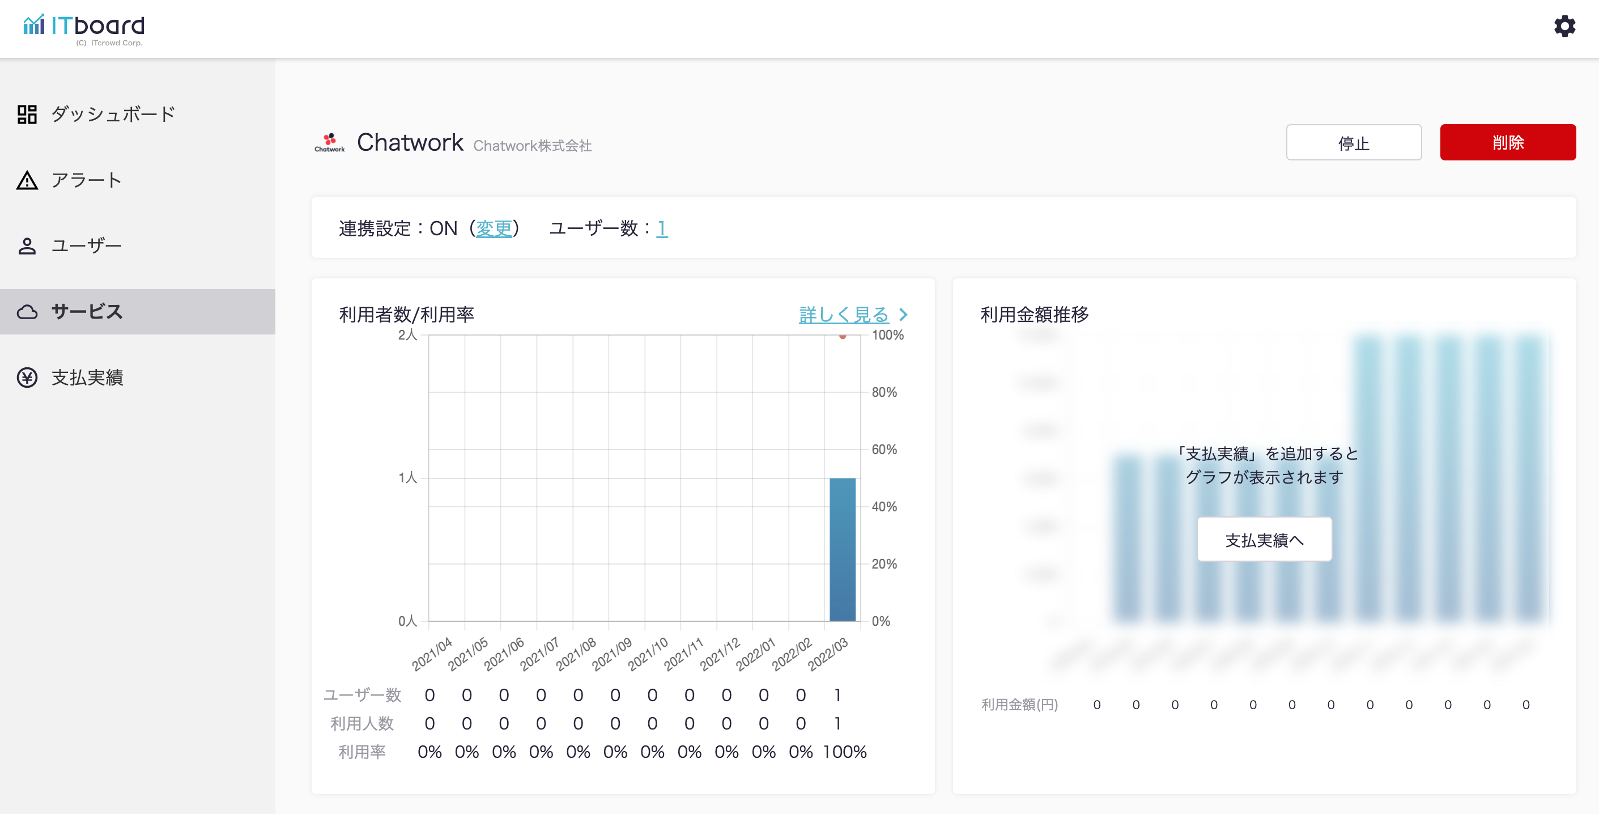Select ユーザー in the sidebar
Image resolution: width=1599 pixels, height=814 pixels.
click(86, 246)
